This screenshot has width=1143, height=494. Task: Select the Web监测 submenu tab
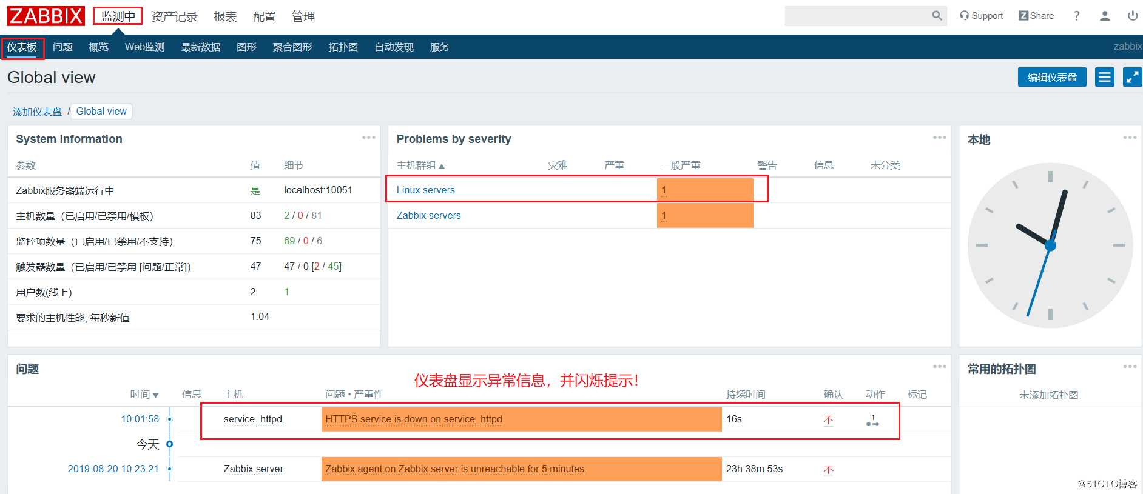coord(145,47)
